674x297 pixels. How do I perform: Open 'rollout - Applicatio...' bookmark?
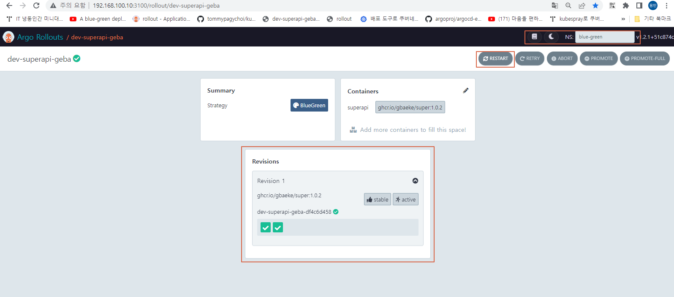click(x=161, y=19)
